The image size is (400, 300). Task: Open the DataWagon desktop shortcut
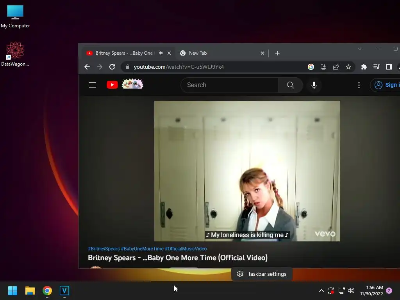coord(15,54)
